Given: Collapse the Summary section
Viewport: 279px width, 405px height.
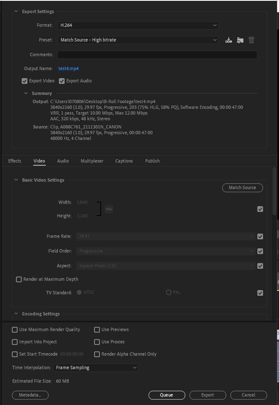Looking at the screenshot, I should [x=25, y=93].
